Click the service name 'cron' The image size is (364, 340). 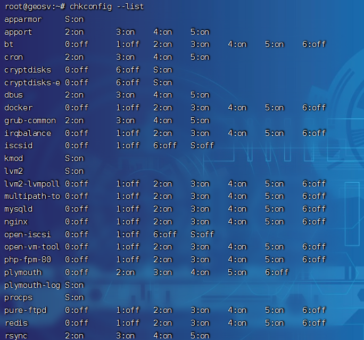point(14,57)
